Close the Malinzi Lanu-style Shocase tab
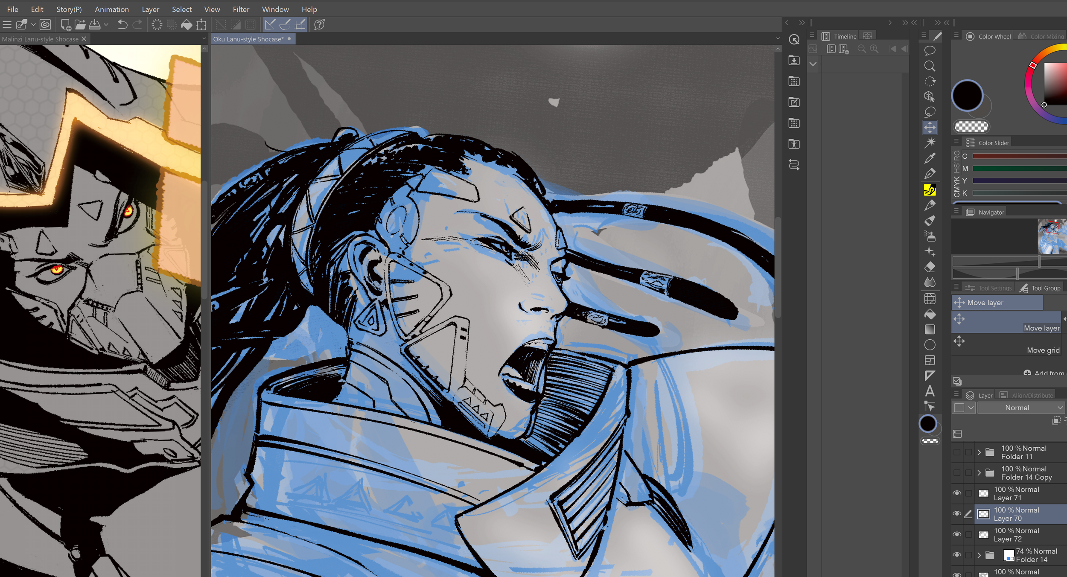The width and height of the screenshot is (1067, 577). (84, 39)
